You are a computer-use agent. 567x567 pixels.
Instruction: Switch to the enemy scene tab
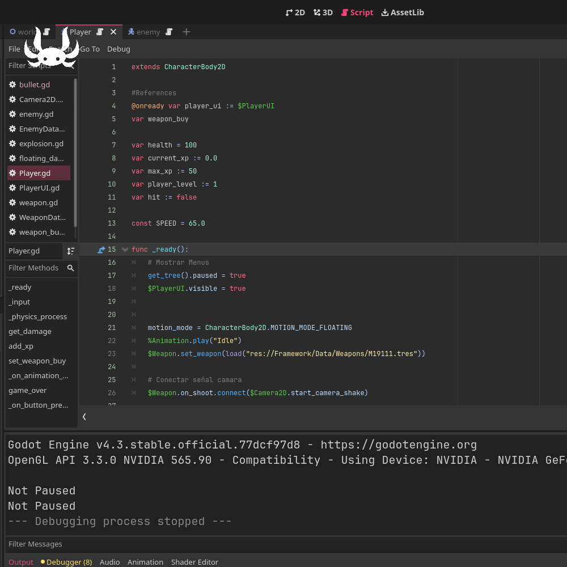pyautogui.click(x=148, y=32)
